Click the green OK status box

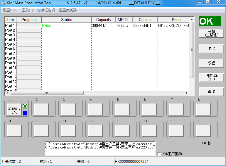[x=210, y=21]
